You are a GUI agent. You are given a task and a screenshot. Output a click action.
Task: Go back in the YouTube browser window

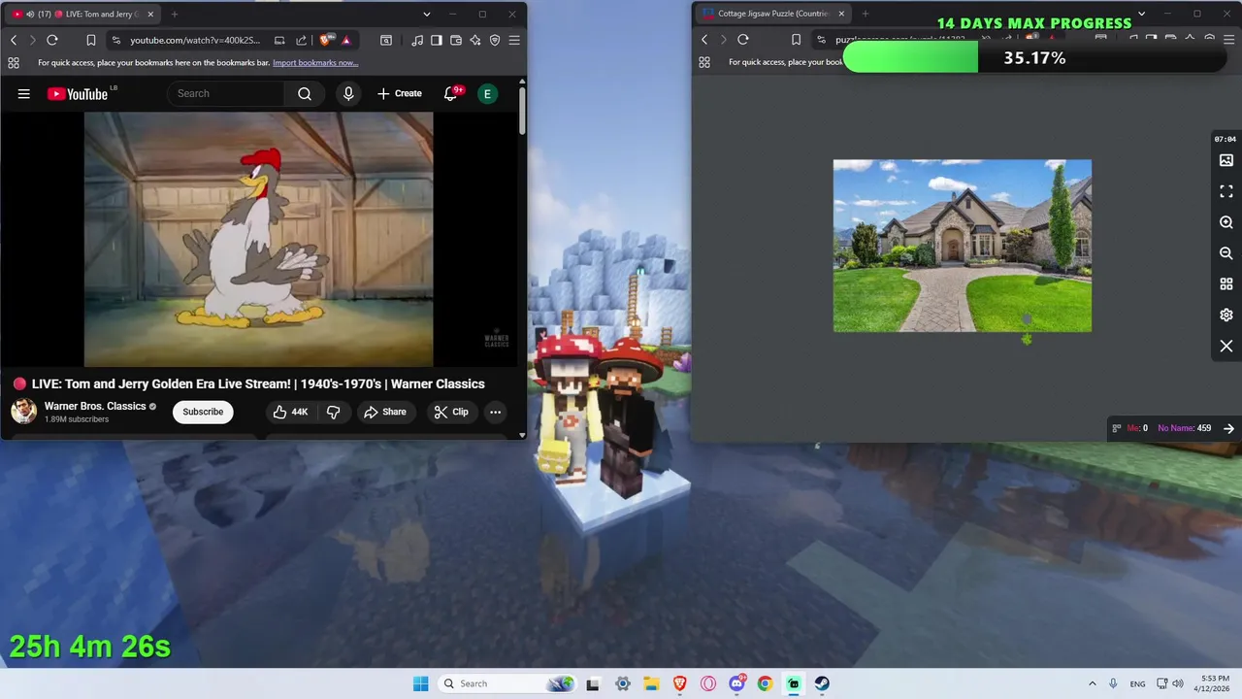pyautogui.click(x=14, y=40)
